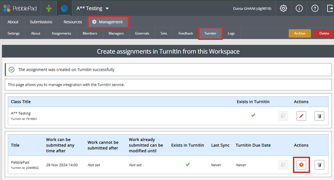Open the Members sub-tab
Image resolution: width=334 pixels, height=180 pixels.
90,33
